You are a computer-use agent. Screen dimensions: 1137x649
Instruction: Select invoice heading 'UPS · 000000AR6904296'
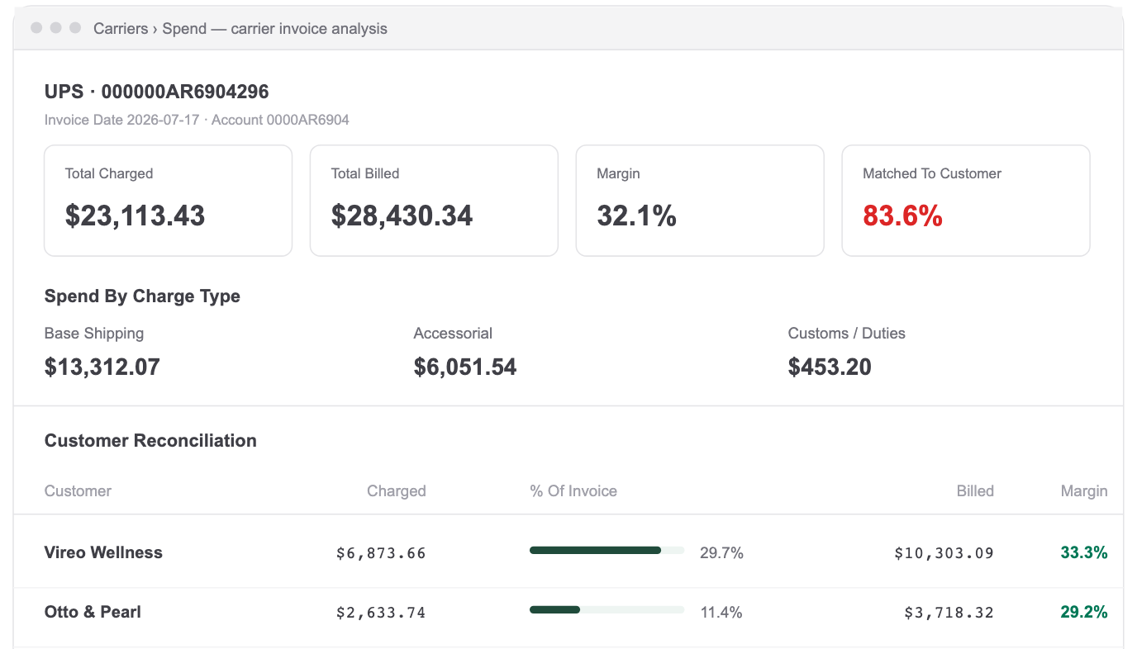[x=157, y=92]
